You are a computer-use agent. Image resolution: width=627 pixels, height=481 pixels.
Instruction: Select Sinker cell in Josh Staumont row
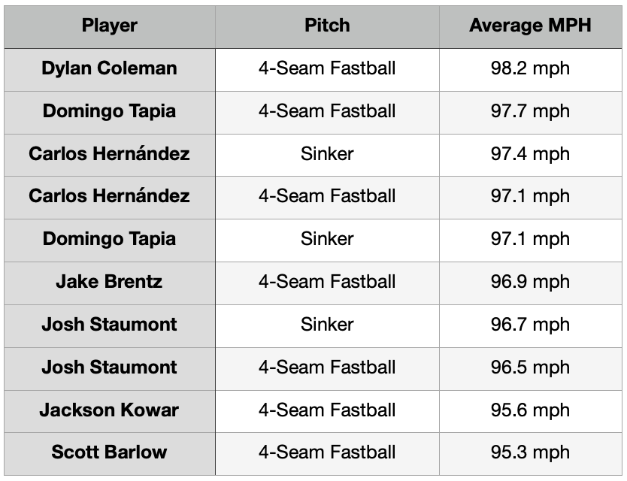[327, 325]
